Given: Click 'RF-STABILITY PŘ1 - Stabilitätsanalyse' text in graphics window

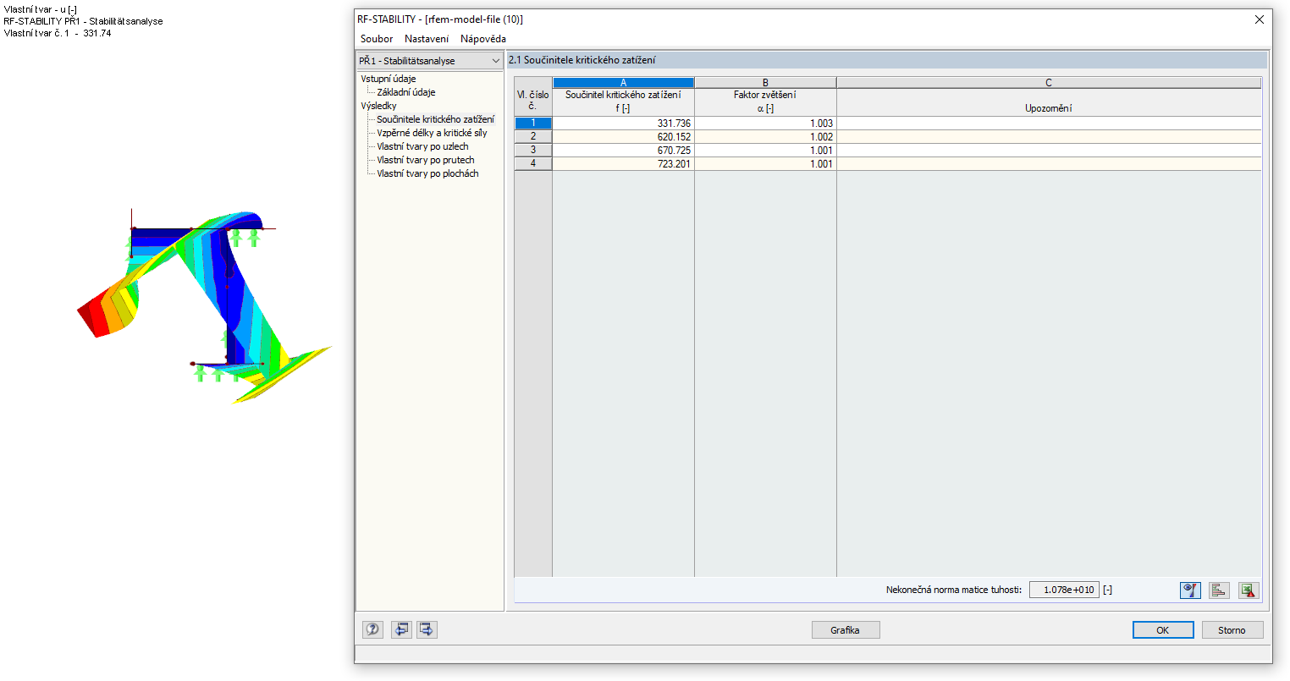Looking at the screenshot, I should [83, 21].
